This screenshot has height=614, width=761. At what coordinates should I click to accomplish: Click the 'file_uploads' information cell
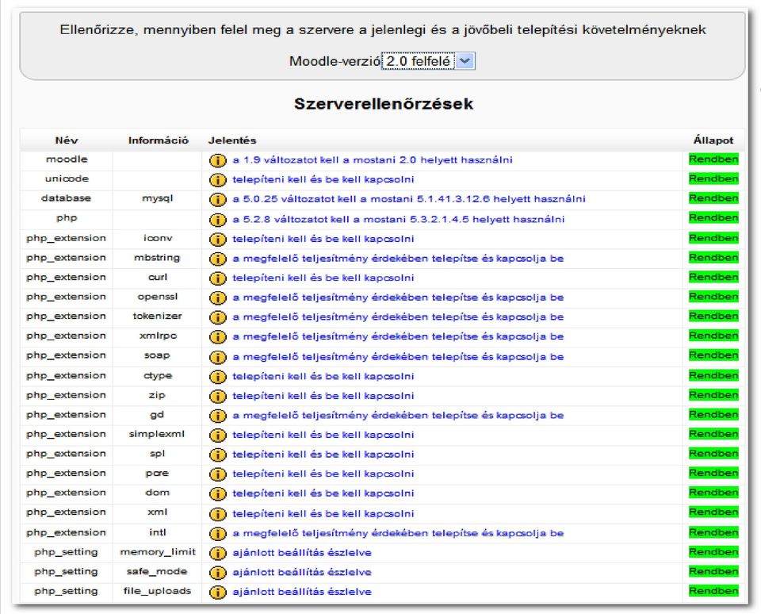click(x=157, y=591)
